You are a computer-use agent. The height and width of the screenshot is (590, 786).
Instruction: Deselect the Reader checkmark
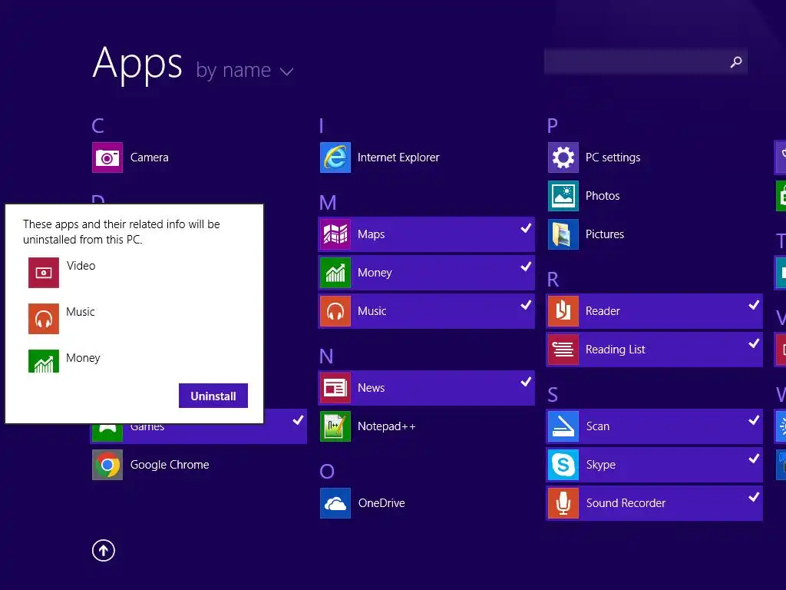click(x=754, y=305)
